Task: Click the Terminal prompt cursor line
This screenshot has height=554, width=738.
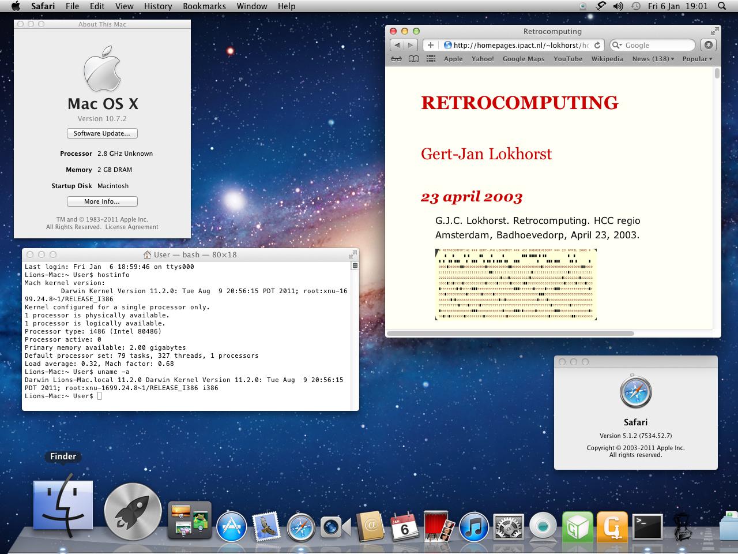Action: coord(63,396)
